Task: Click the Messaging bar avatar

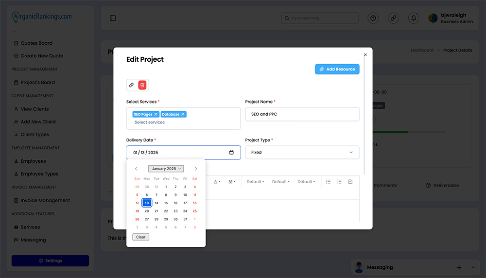Action: click(x=359, y=267)
